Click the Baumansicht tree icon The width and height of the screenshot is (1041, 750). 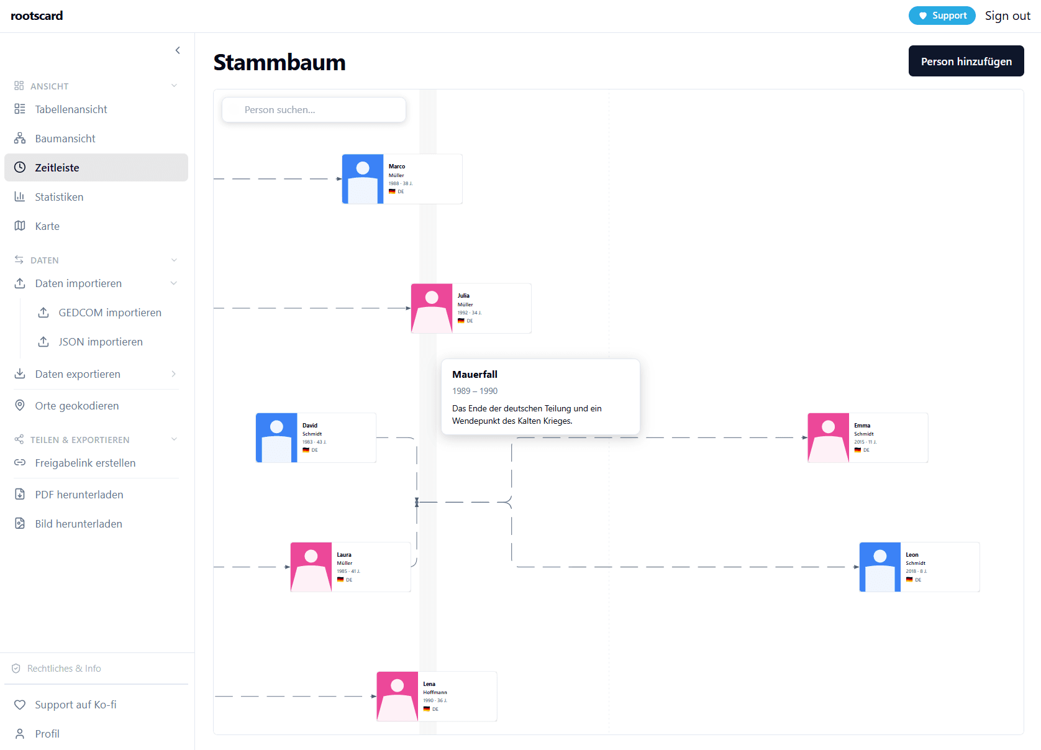20,139
